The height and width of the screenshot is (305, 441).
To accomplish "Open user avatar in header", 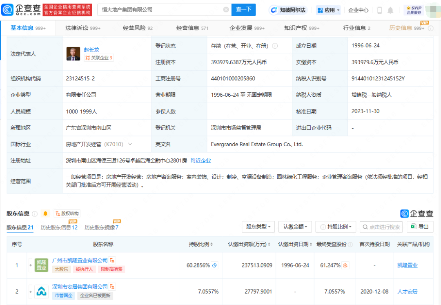I will point(433,10).
